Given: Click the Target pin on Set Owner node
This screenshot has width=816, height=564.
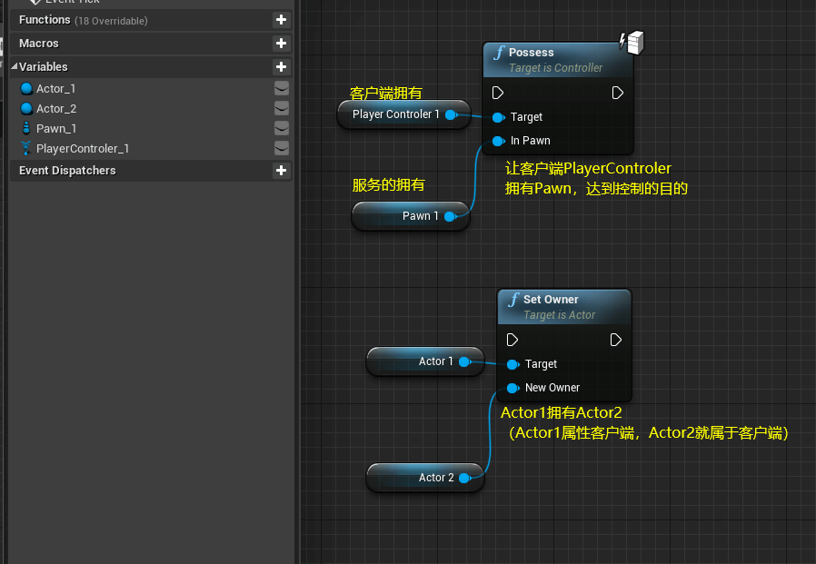Looking at the screenshot, I should (x=512, y=364).
